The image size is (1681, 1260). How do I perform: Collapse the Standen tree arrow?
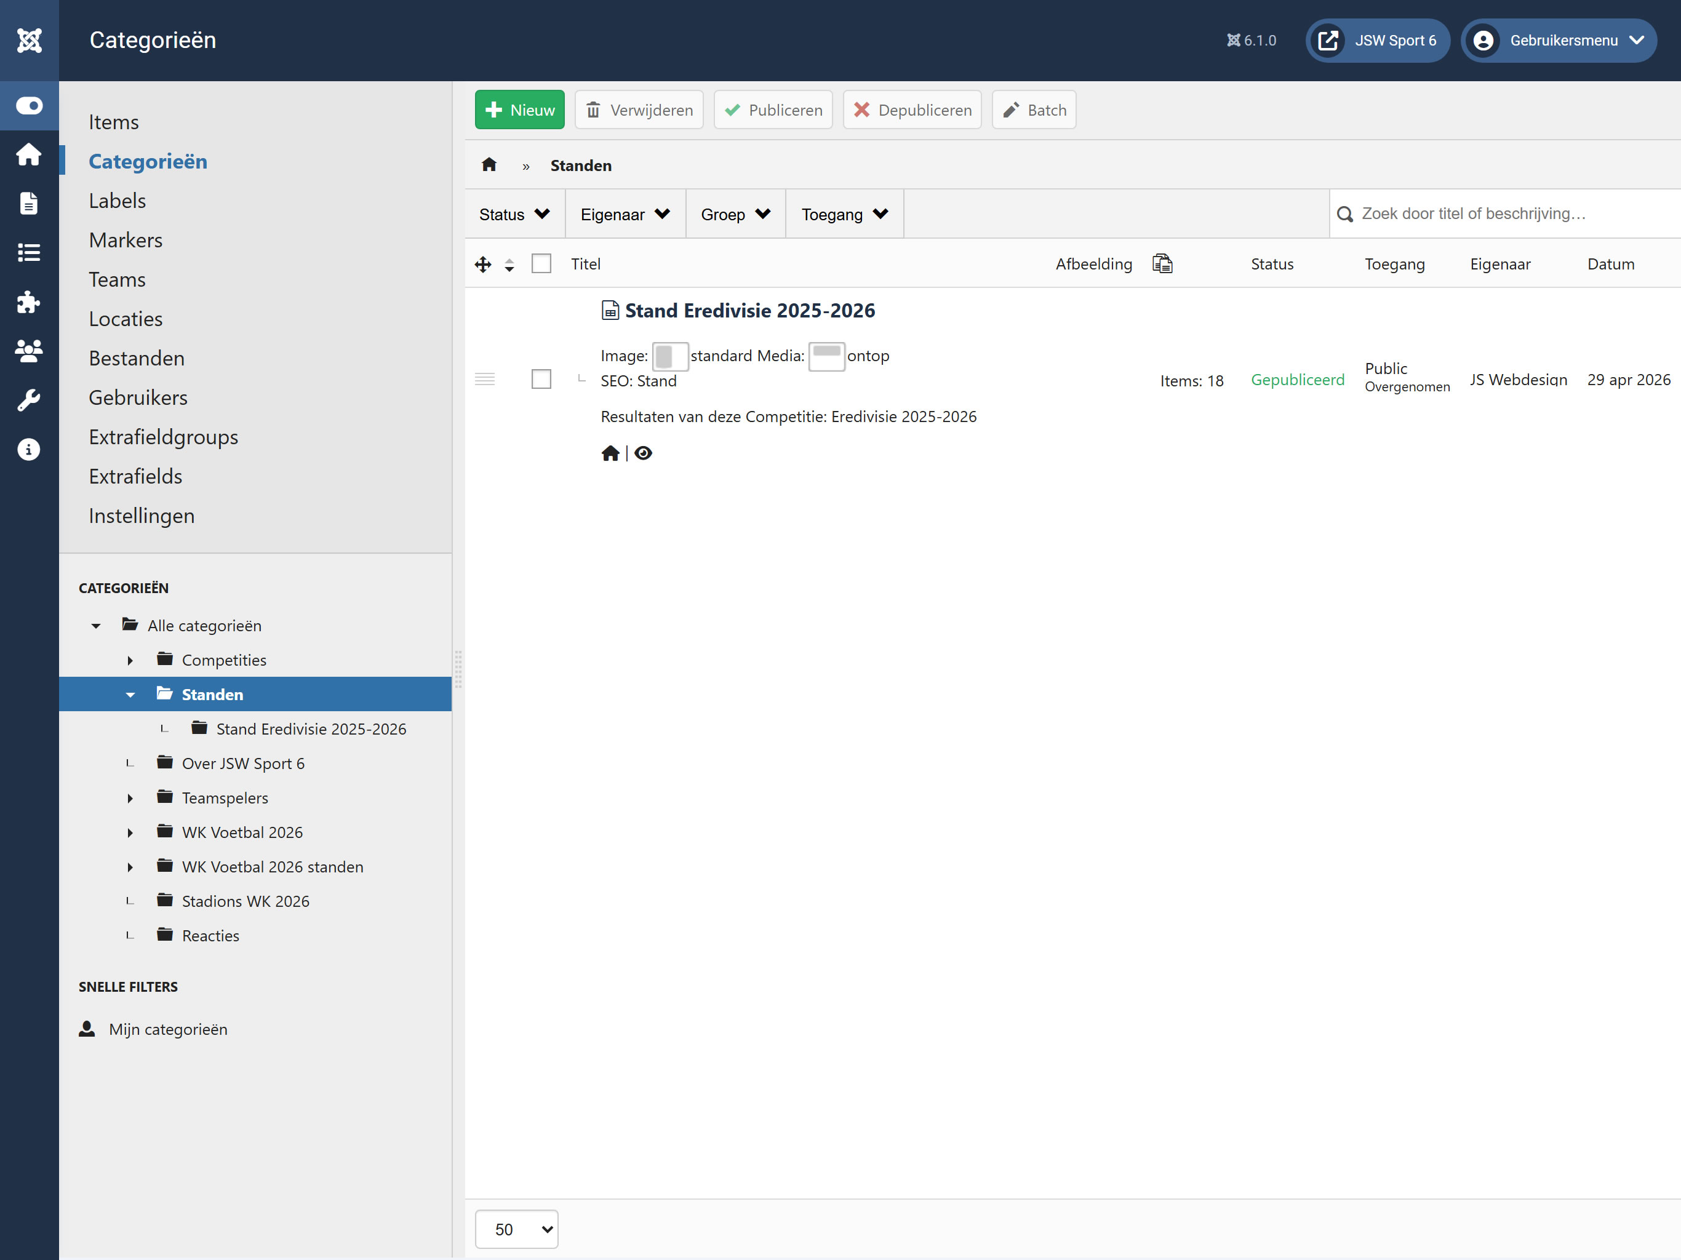pos(130,695)
